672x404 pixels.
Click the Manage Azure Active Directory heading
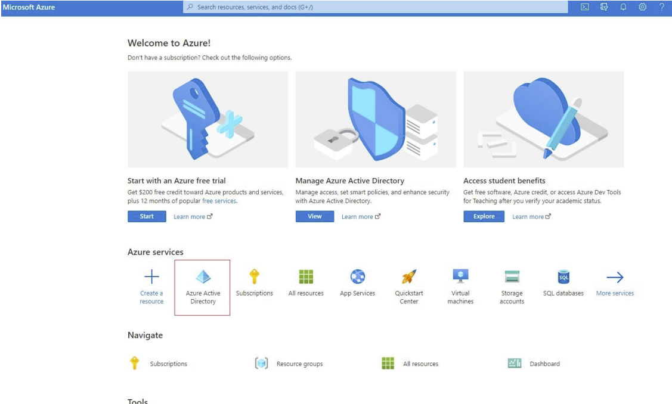tap(349, 181)
